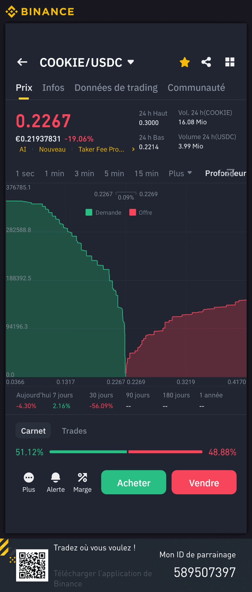
Task: Click the 51.12% buy percentage
Action: pyautogui.click(x=29, y=452)
